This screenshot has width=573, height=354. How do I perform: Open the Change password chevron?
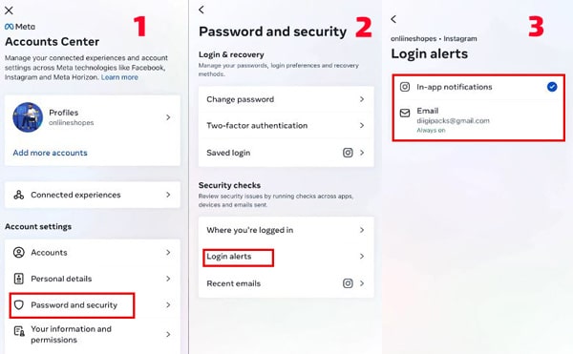[x=362, y=99]
